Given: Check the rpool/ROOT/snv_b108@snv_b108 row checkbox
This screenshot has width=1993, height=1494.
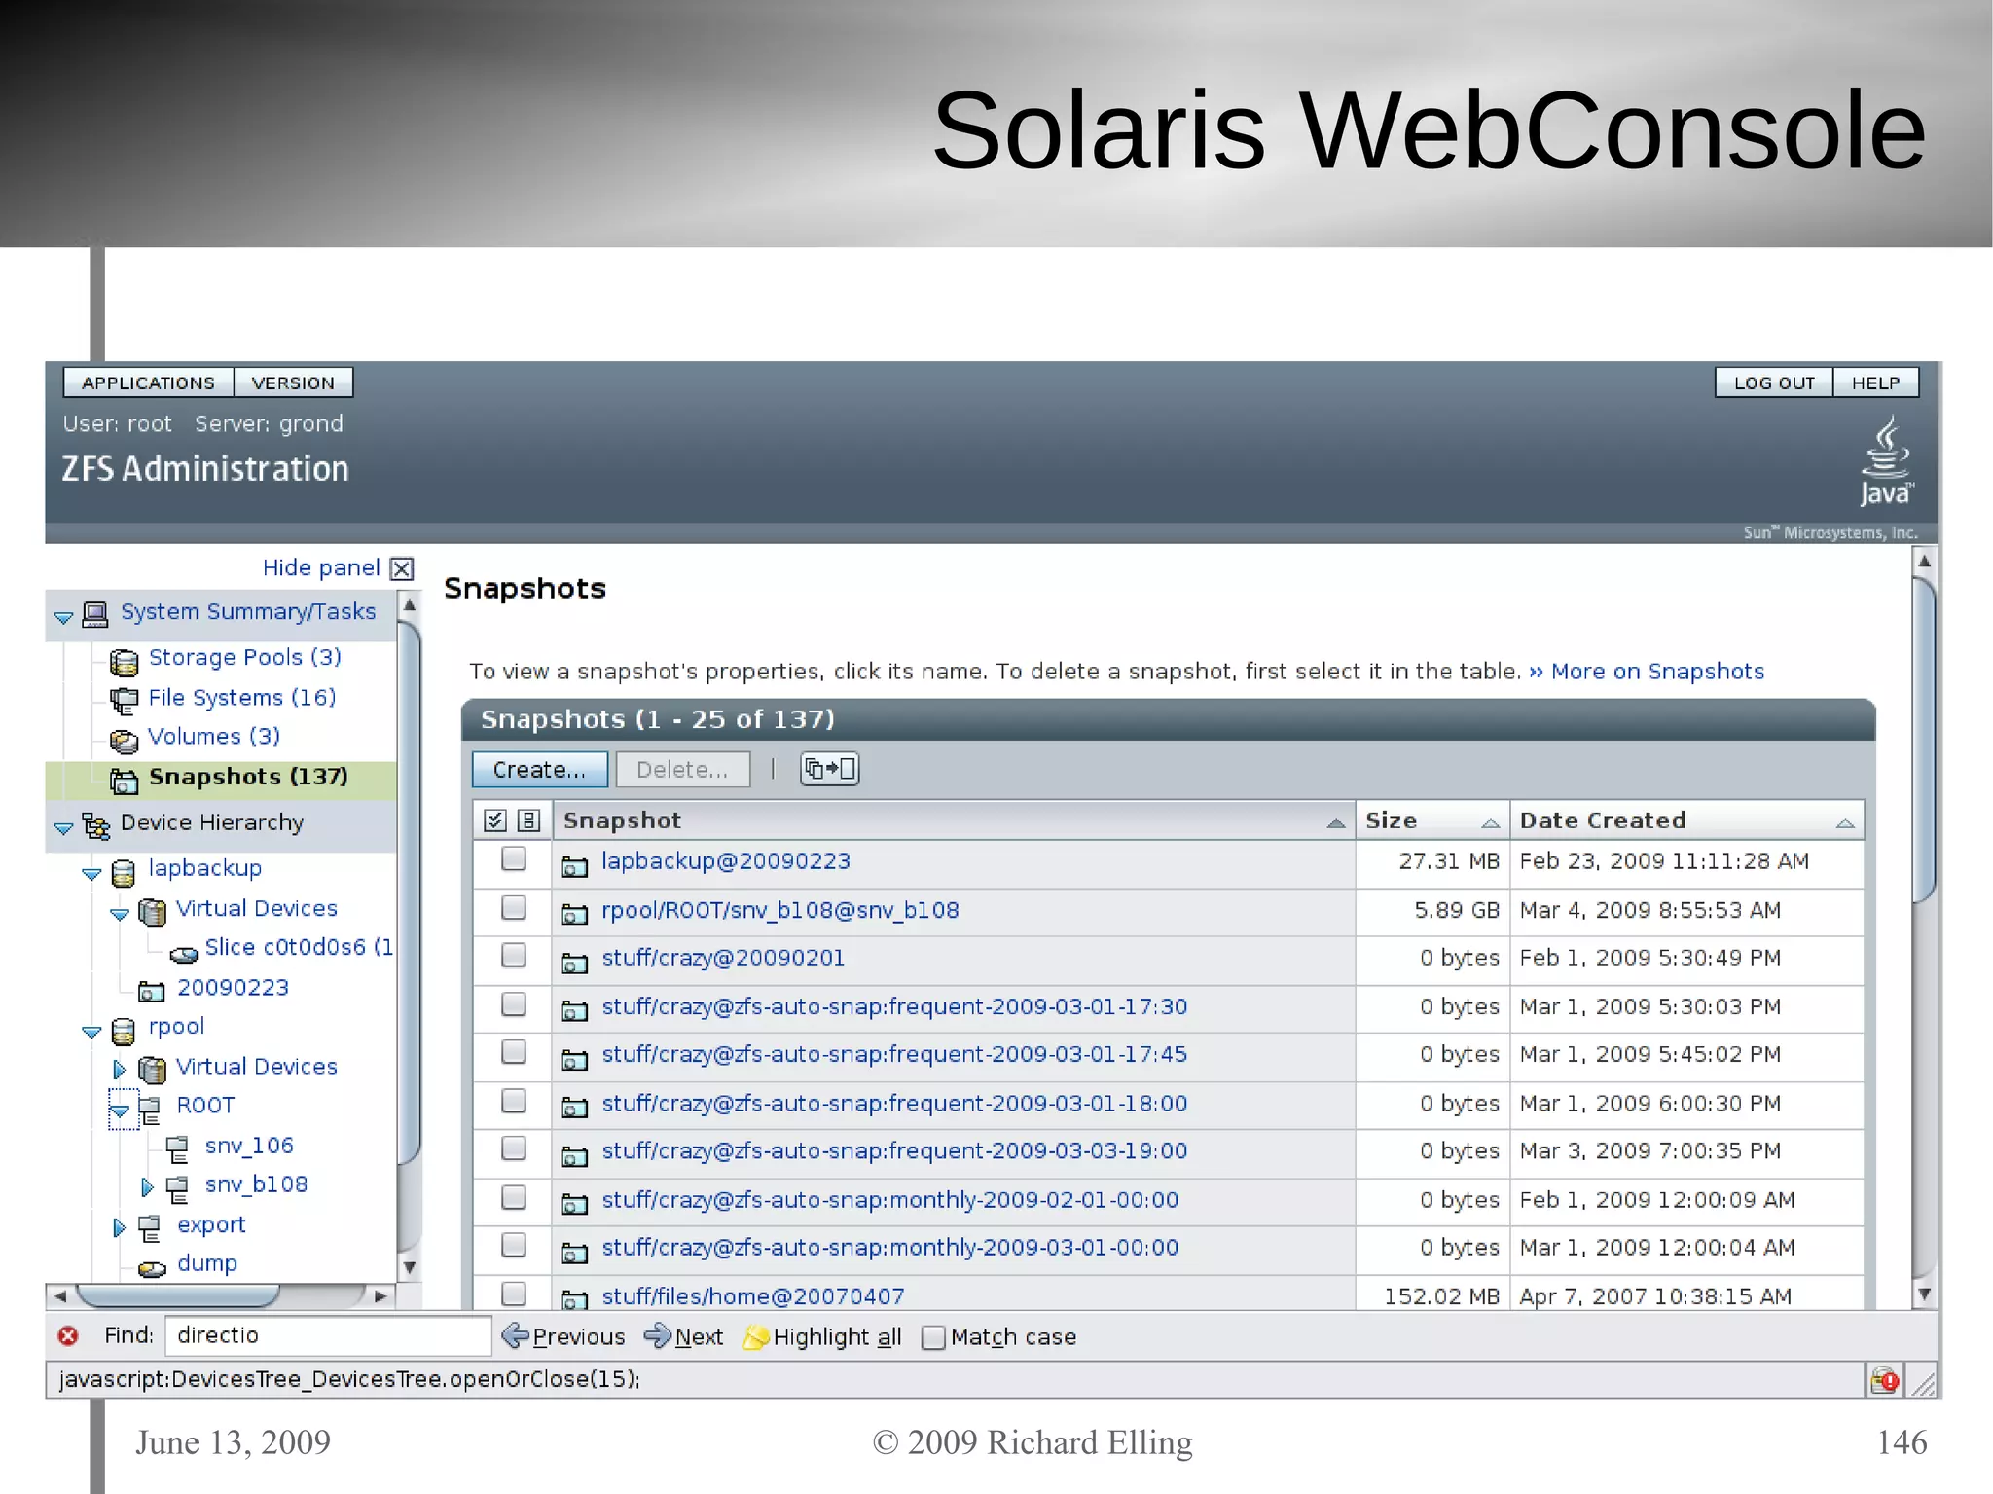Looking at the screenshot, I should point(513,907).
